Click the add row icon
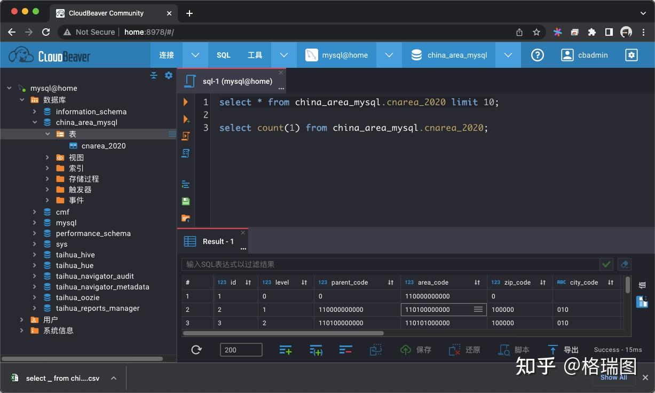This screenshot has width=655, height=393. tap(286, 350)
